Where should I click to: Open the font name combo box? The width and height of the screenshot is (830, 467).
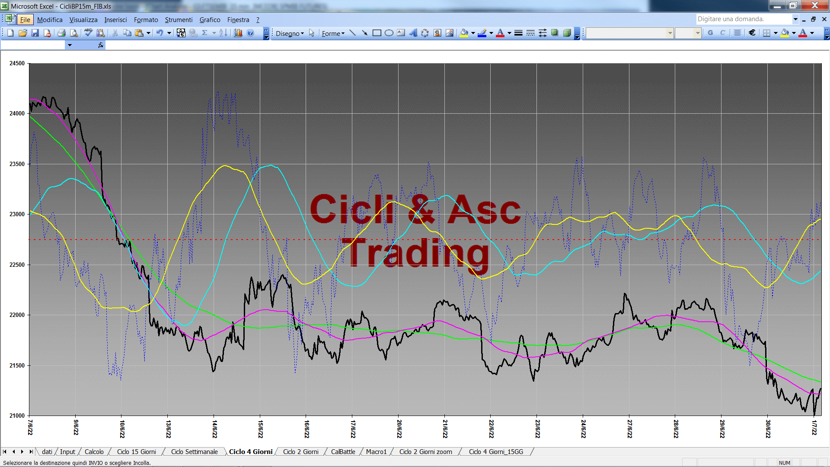tap(630, 33)
